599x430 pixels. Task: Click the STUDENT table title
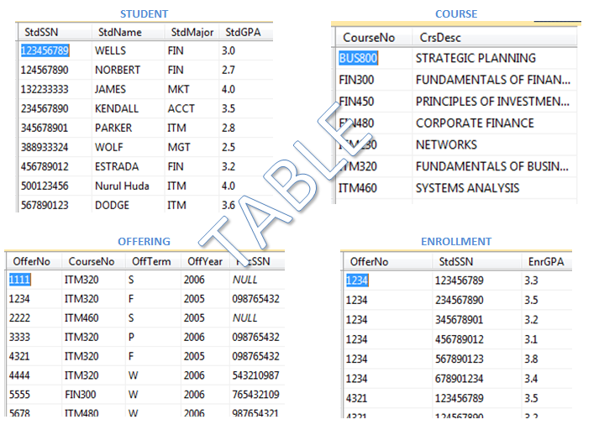pos(144,14)
